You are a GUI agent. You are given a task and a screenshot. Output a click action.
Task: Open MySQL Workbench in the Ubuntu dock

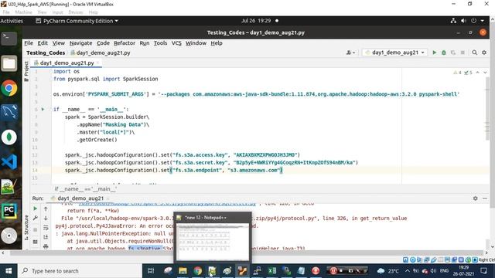click(x=9, y=113)
